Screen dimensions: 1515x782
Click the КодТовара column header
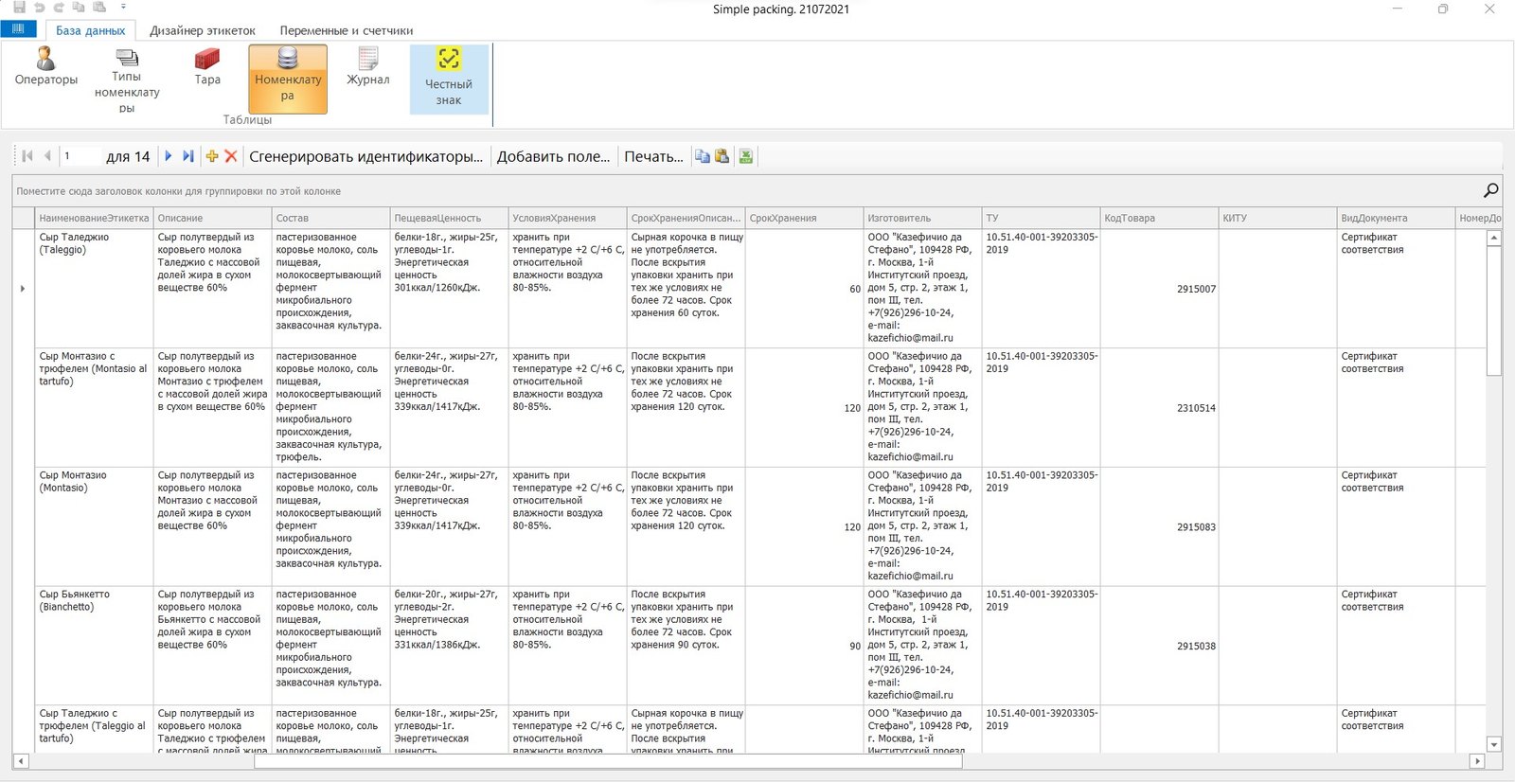click(x=1159, y=218)
